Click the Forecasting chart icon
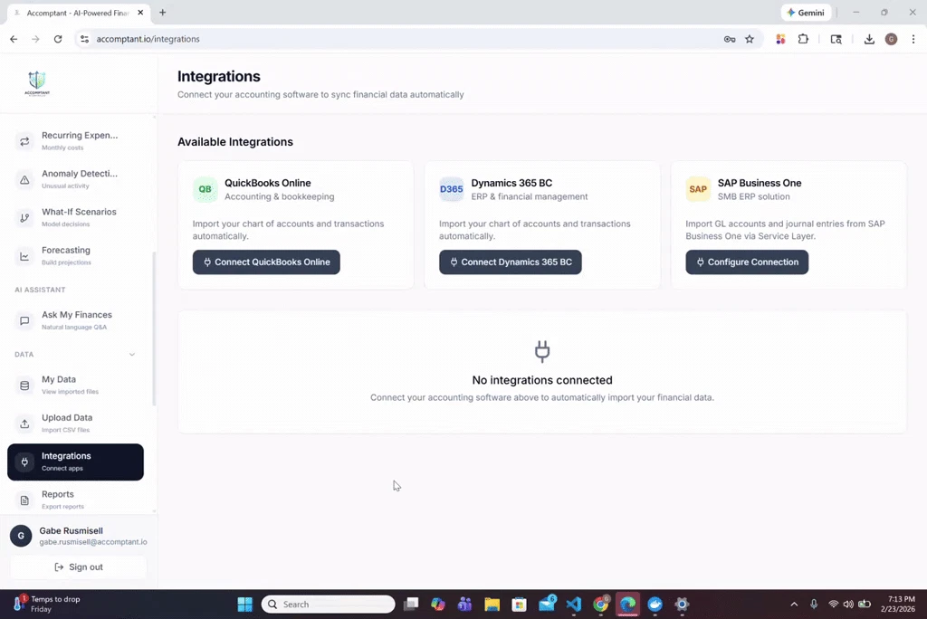The height and width of the screenshot is (619, 927). click(24, 257)
